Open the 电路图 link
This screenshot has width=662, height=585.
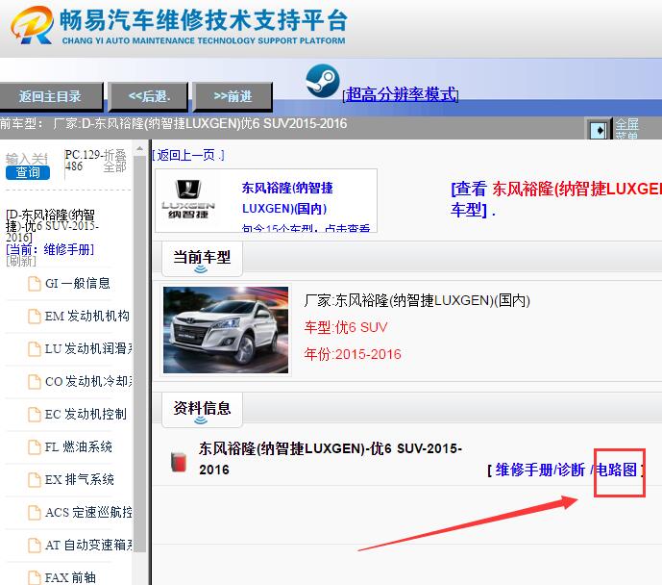click(616, 470)
